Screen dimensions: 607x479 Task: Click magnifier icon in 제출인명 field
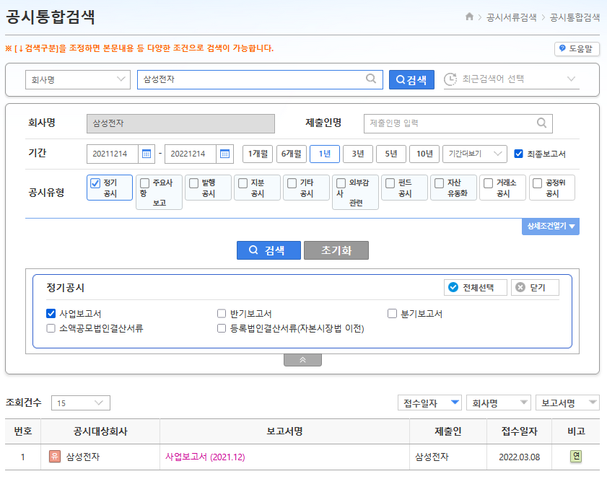point(541,123)
